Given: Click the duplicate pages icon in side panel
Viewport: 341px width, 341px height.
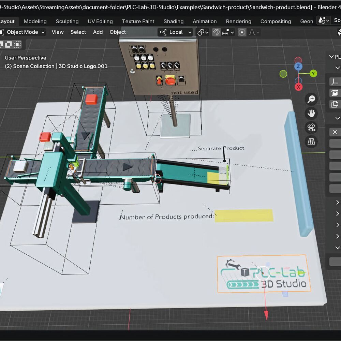Looking at the screenshot, I should click(x=335, y=104).
